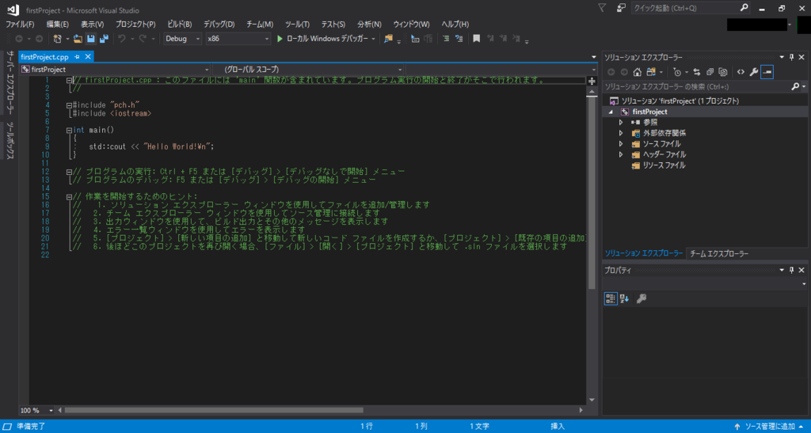This screenshot has width=811, height=433.
Task: Click the Property Pages wrench icon in Properties panel
Action: pyautogui.click(x=642, y=298)
